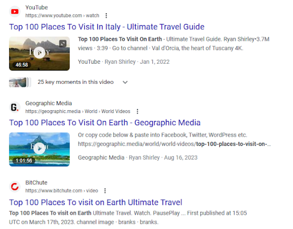Click the key moments small thumbnail
Image resolution: width=293 pixels, height=229 pixels.
click(x=20, y=82)
